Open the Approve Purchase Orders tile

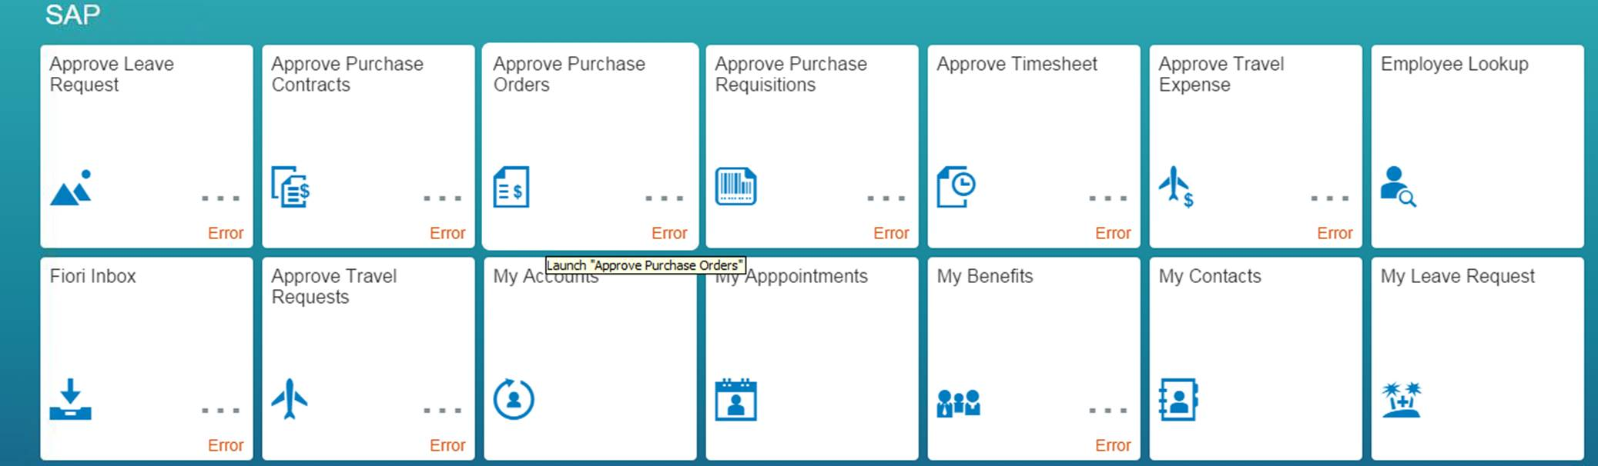tap(590, 146)
